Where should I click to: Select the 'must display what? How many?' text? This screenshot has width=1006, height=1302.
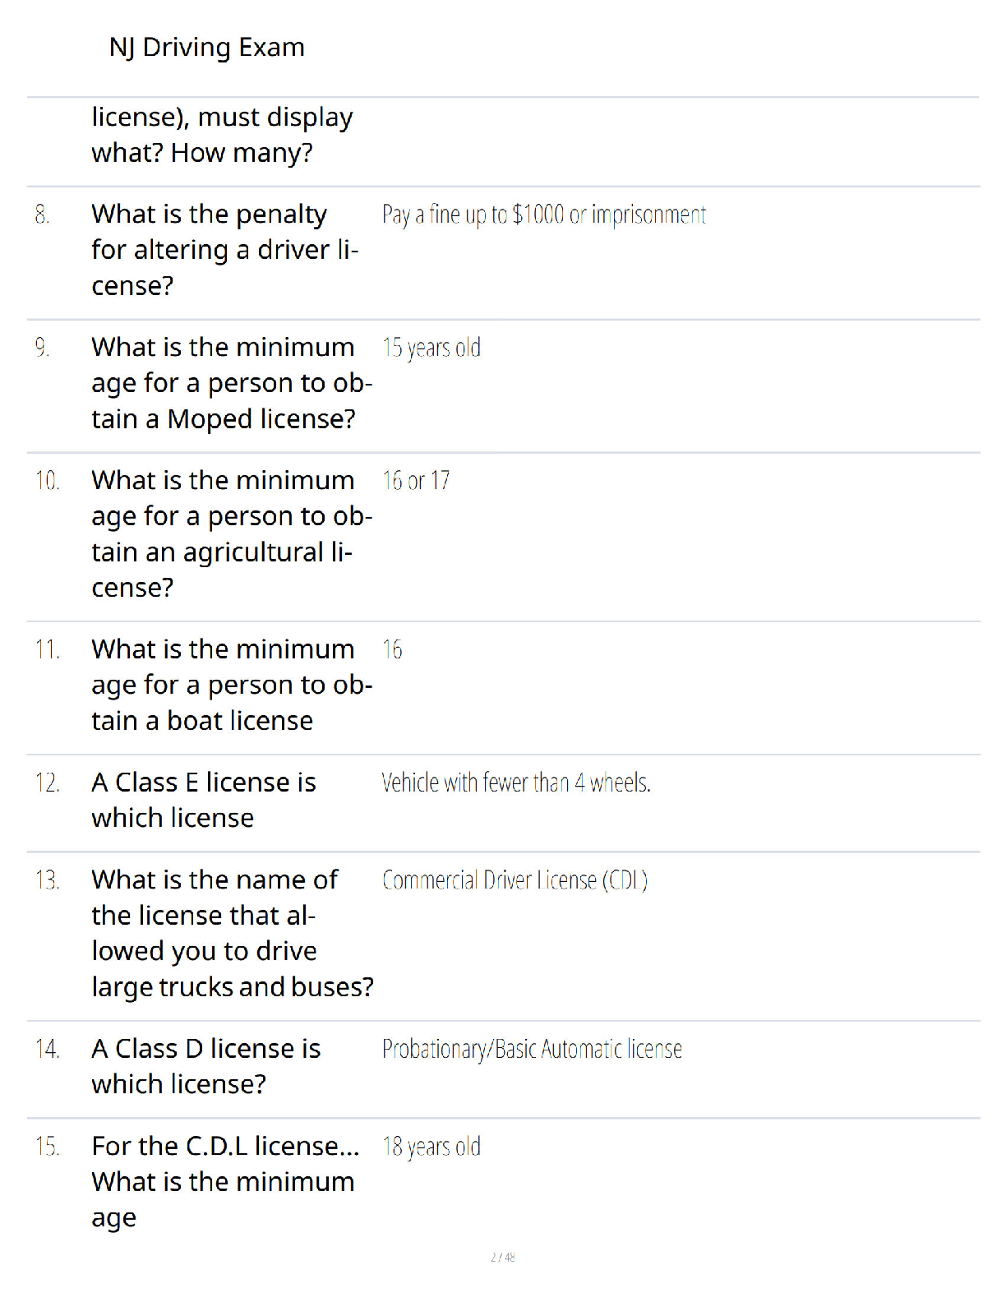pos(222,135)
